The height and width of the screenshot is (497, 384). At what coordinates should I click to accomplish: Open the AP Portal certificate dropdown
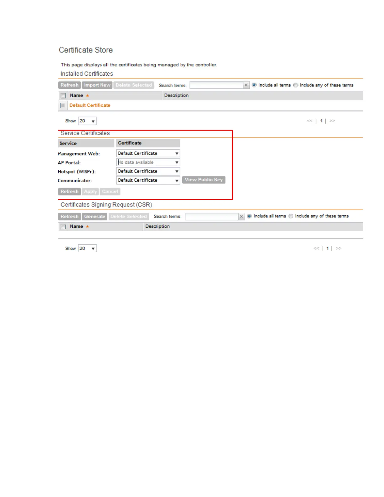(148, 162)
